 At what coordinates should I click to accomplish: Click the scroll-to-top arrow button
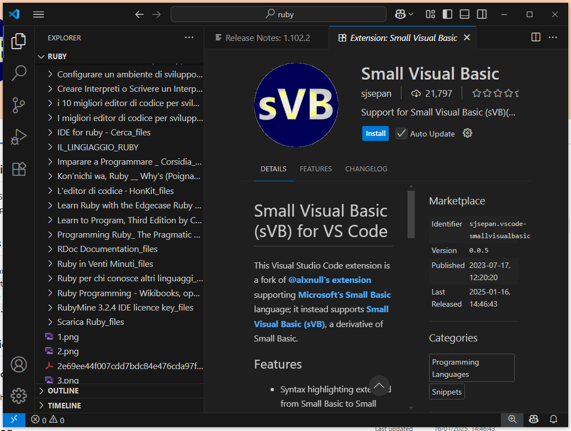coord(379,386)
